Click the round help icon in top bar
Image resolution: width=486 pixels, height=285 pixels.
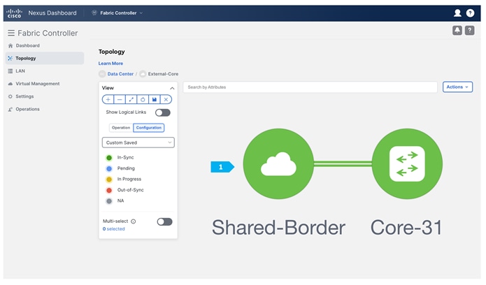(470, 13)
